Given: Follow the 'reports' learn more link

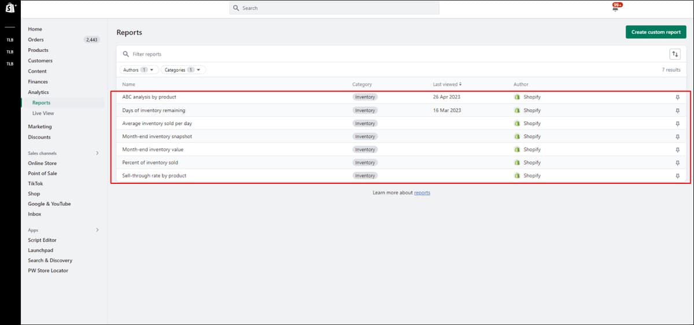Looking at the screenshot, I should tap(422, 193).
